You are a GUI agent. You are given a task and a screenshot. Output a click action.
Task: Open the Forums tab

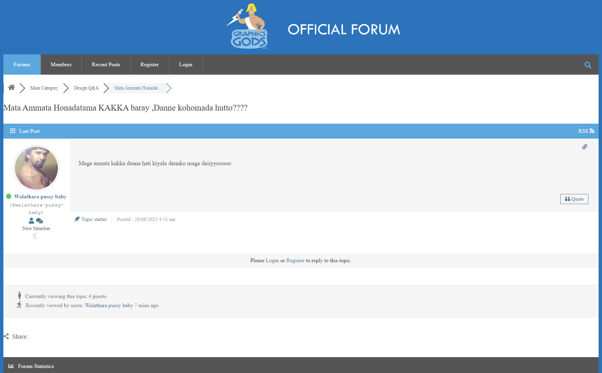click(x=22, y=65)
